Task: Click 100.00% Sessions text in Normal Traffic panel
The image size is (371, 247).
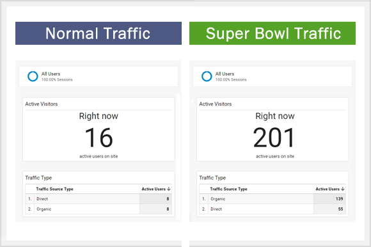Action: pos(57,80)
